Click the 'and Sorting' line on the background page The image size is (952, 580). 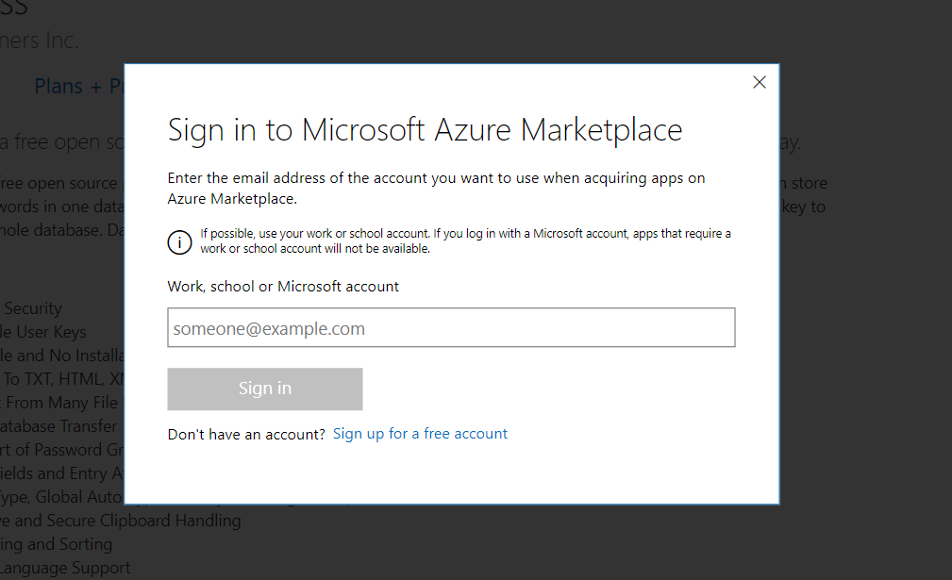pos(56,544)
